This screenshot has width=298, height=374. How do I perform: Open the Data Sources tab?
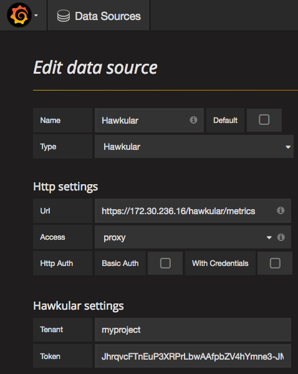[99, 15]
